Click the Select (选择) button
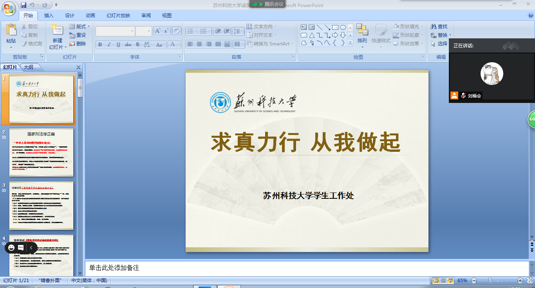The height and width of the screenshot is (288, 535). tap(439, 44)
